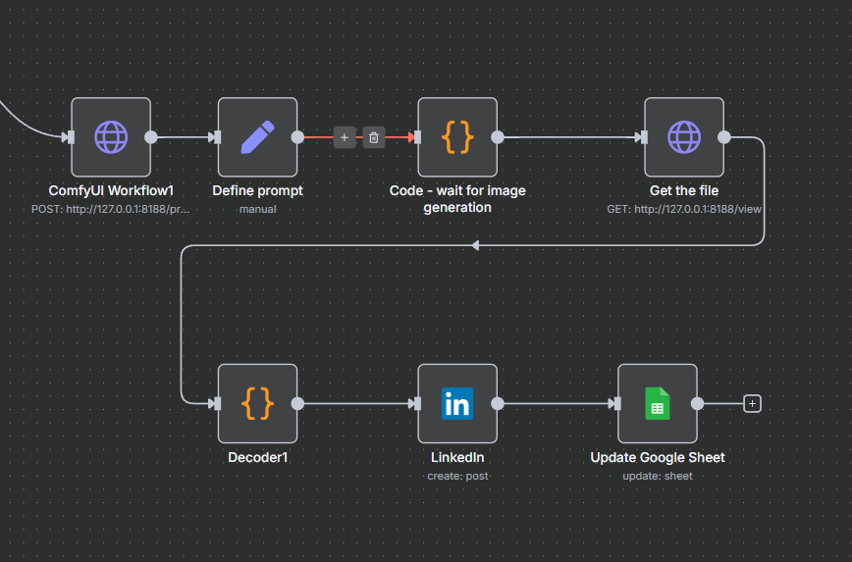Add a node after Update Google Sheet
Viewport: 852px width, 562px height.
click(752, 403)
